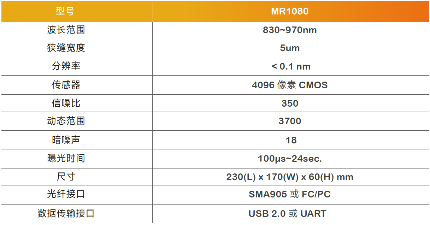The image size is (430, 225).
Task: Select the 动态范围 label
Action: pos(66,121)
